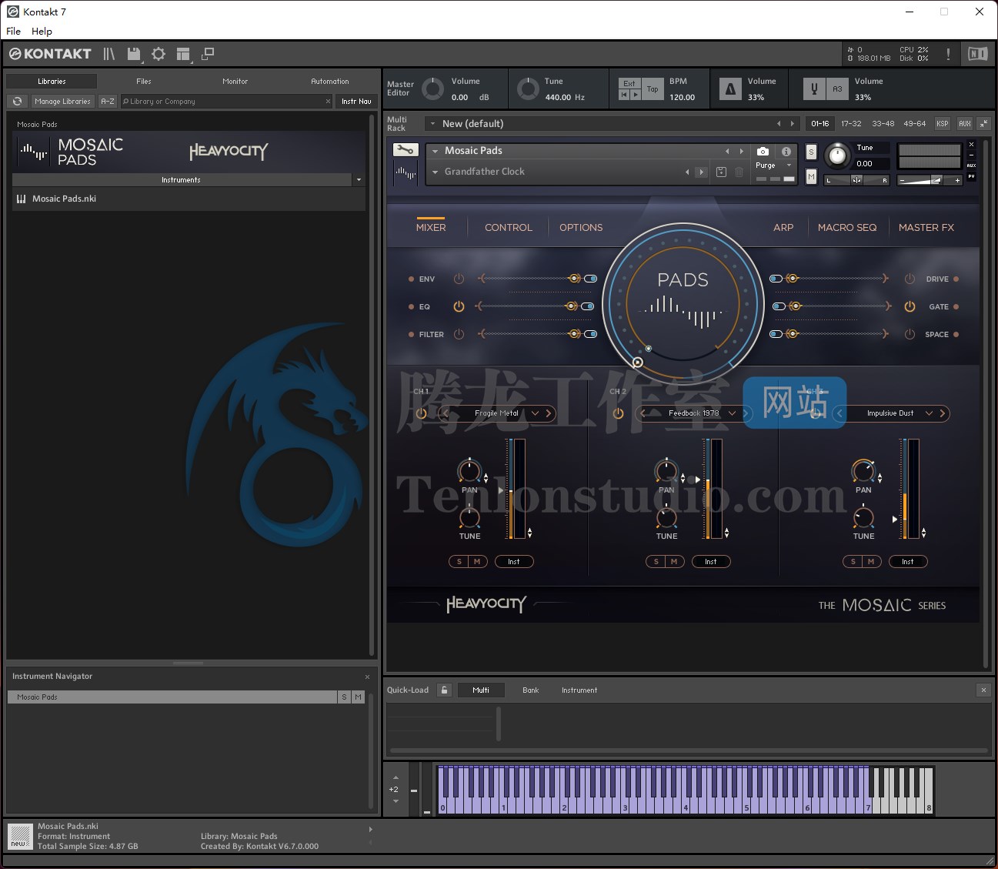Click the minimized view window icon
The width and height of the screenshot is (998, 869).
point(208,54)
